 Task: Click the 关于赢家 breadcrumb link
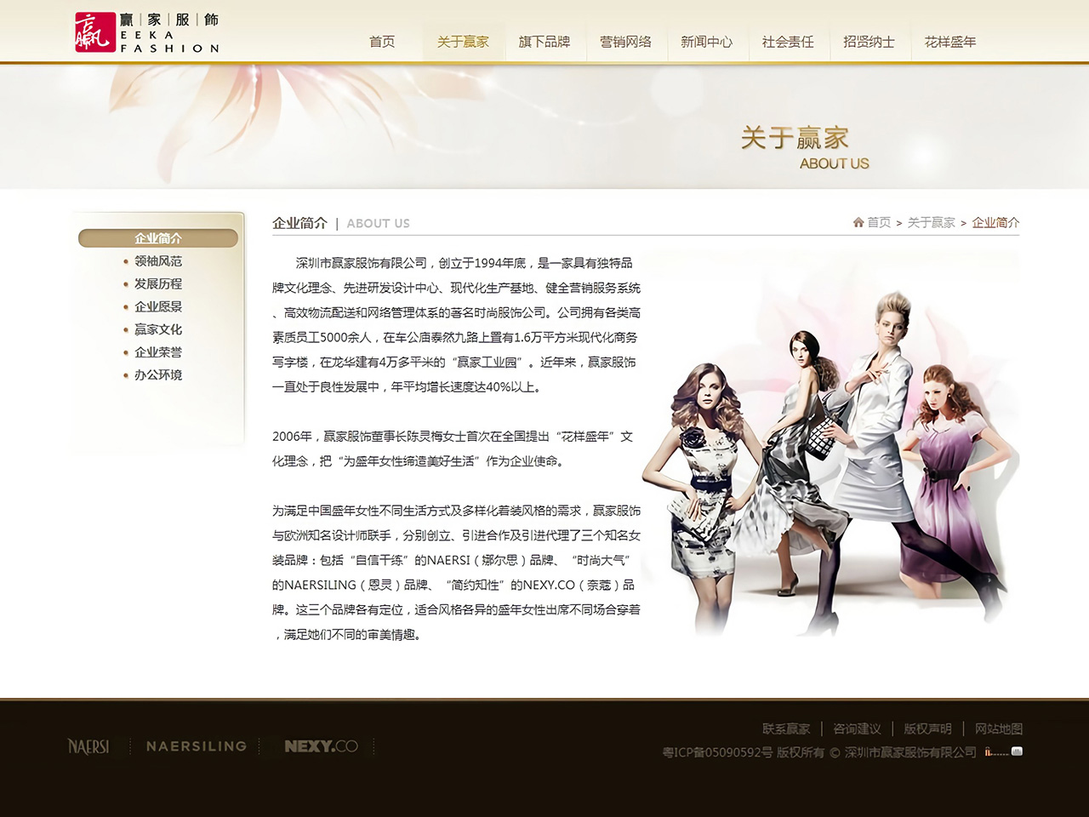point(931,223)
